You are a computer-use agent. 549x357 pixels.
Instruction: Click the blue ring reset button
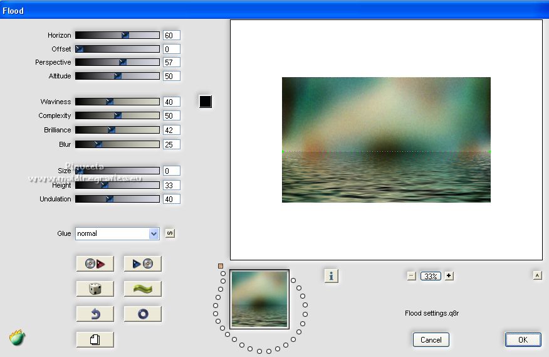[142, 314]
